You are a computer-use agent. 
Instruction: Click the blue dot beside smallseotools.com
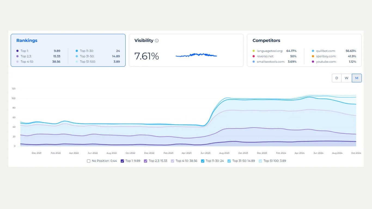(x=254, y=62)
